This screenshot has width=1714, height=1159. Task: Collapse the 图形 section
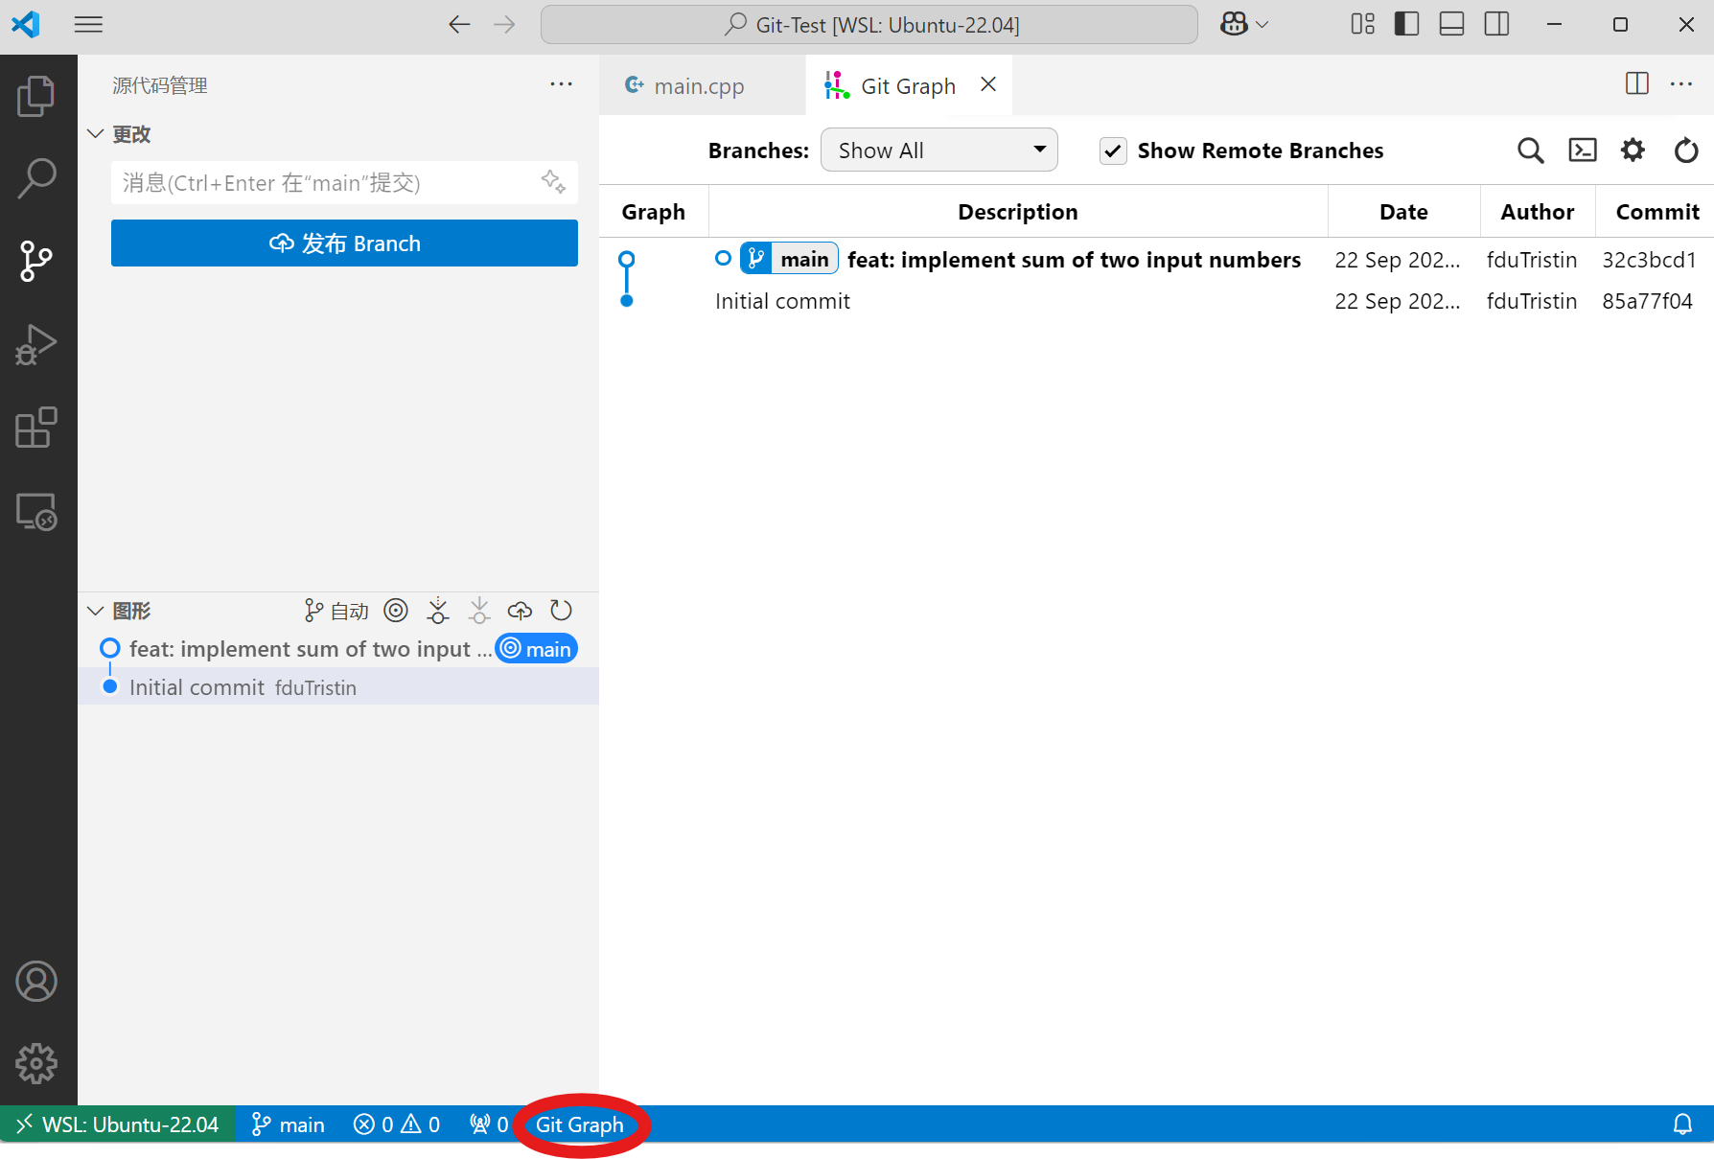click(96, 611)
